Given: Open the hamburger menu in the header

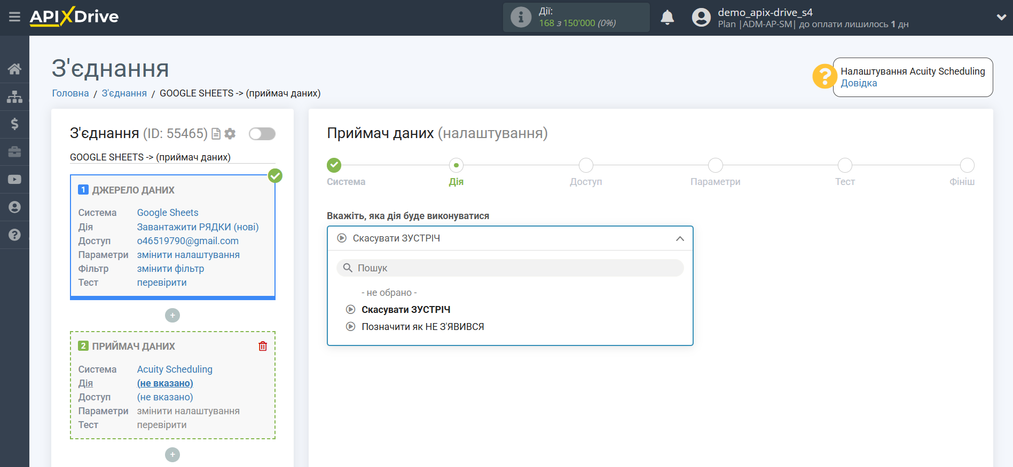Looking at the screenshot, I should click(14, 17).
